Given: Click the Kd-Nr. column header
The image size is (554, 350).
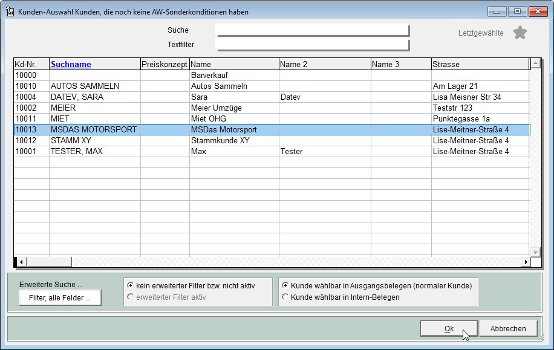Looking at the screenshot, I should (31, 64).
